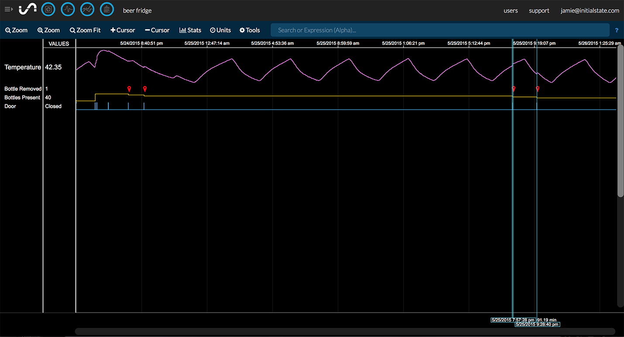Screen dimensions: 624x337
Task: Add a cursor with +Cursor
Action: (123, 30)
